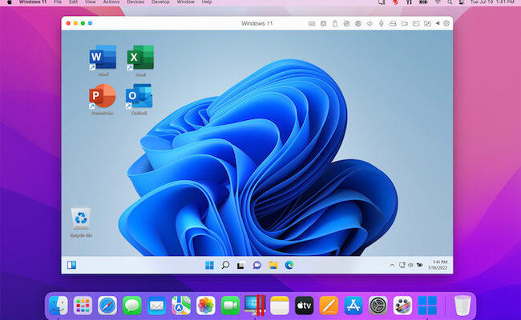Open the Actions menu in the Mac menu bar

click(x=111, y=2)
